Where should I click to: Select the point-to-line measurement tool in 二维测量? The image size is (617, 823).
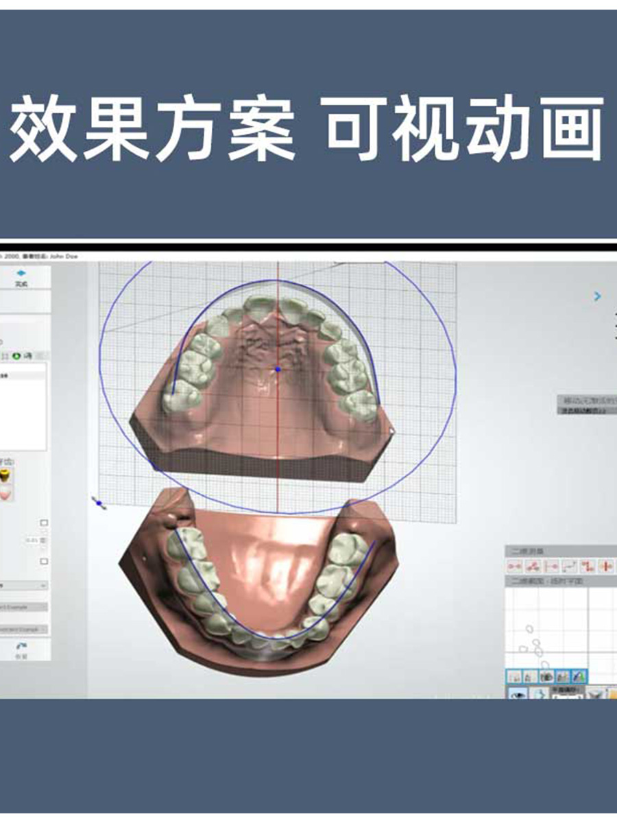point(551,566)
